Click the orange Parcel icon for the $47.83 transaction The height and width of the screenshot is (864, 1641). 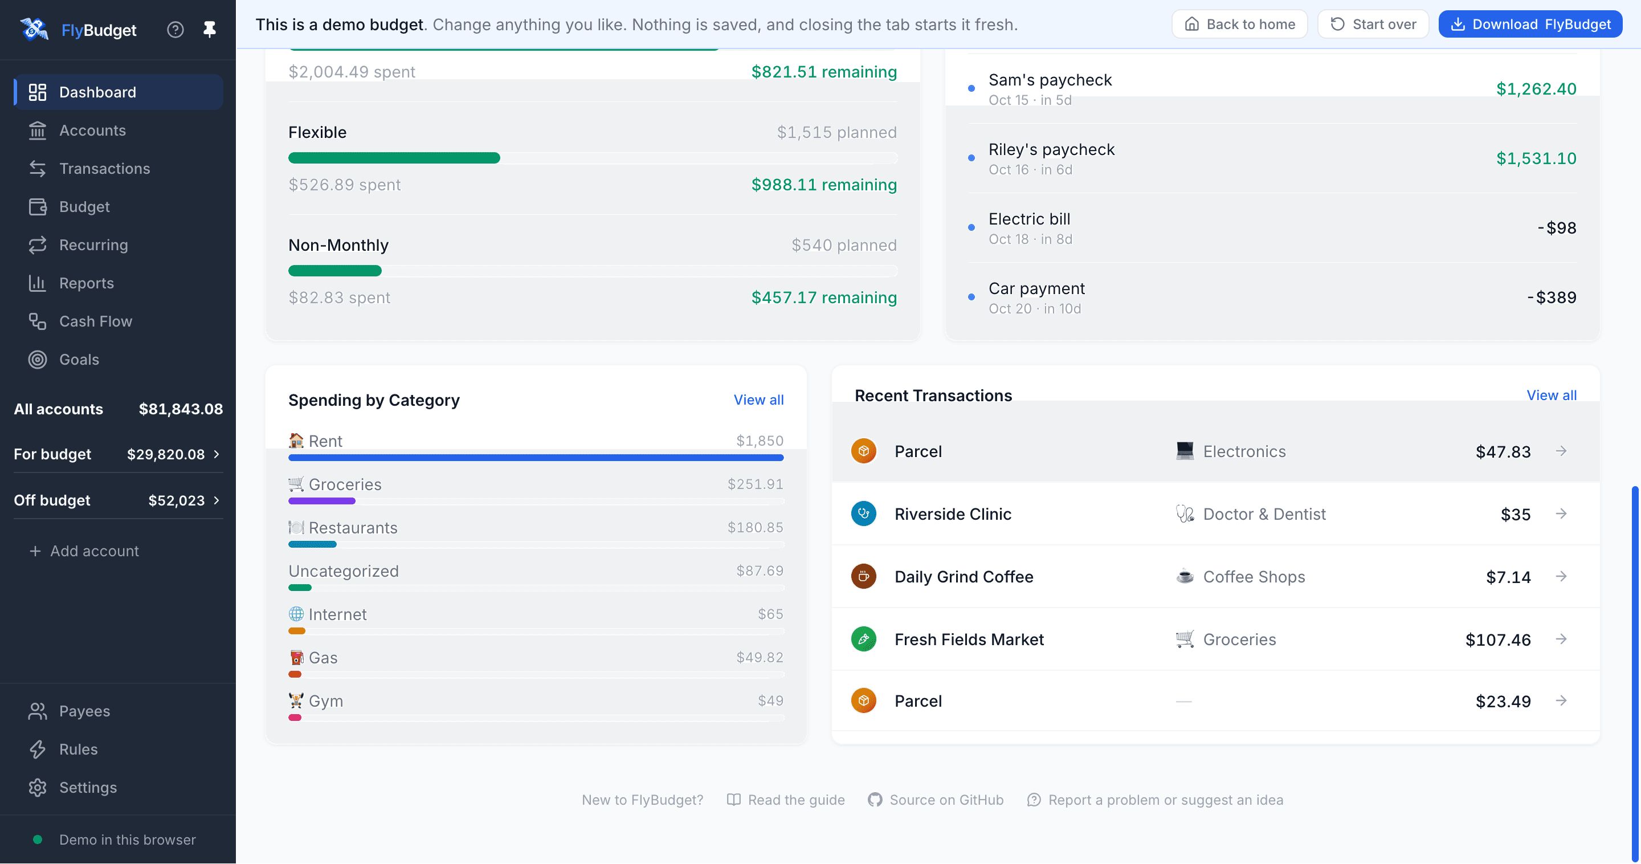pos(864,451)
